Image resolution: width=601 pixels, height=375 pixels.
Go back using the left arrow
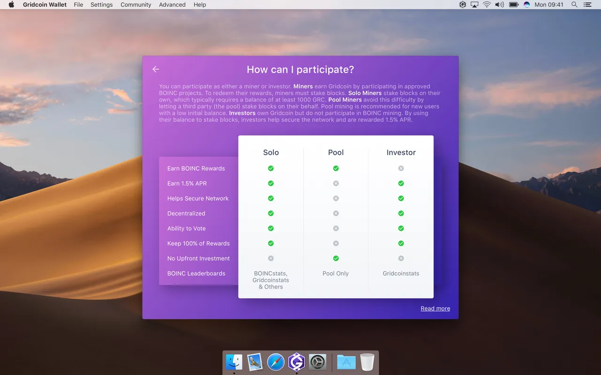[156, 69]
